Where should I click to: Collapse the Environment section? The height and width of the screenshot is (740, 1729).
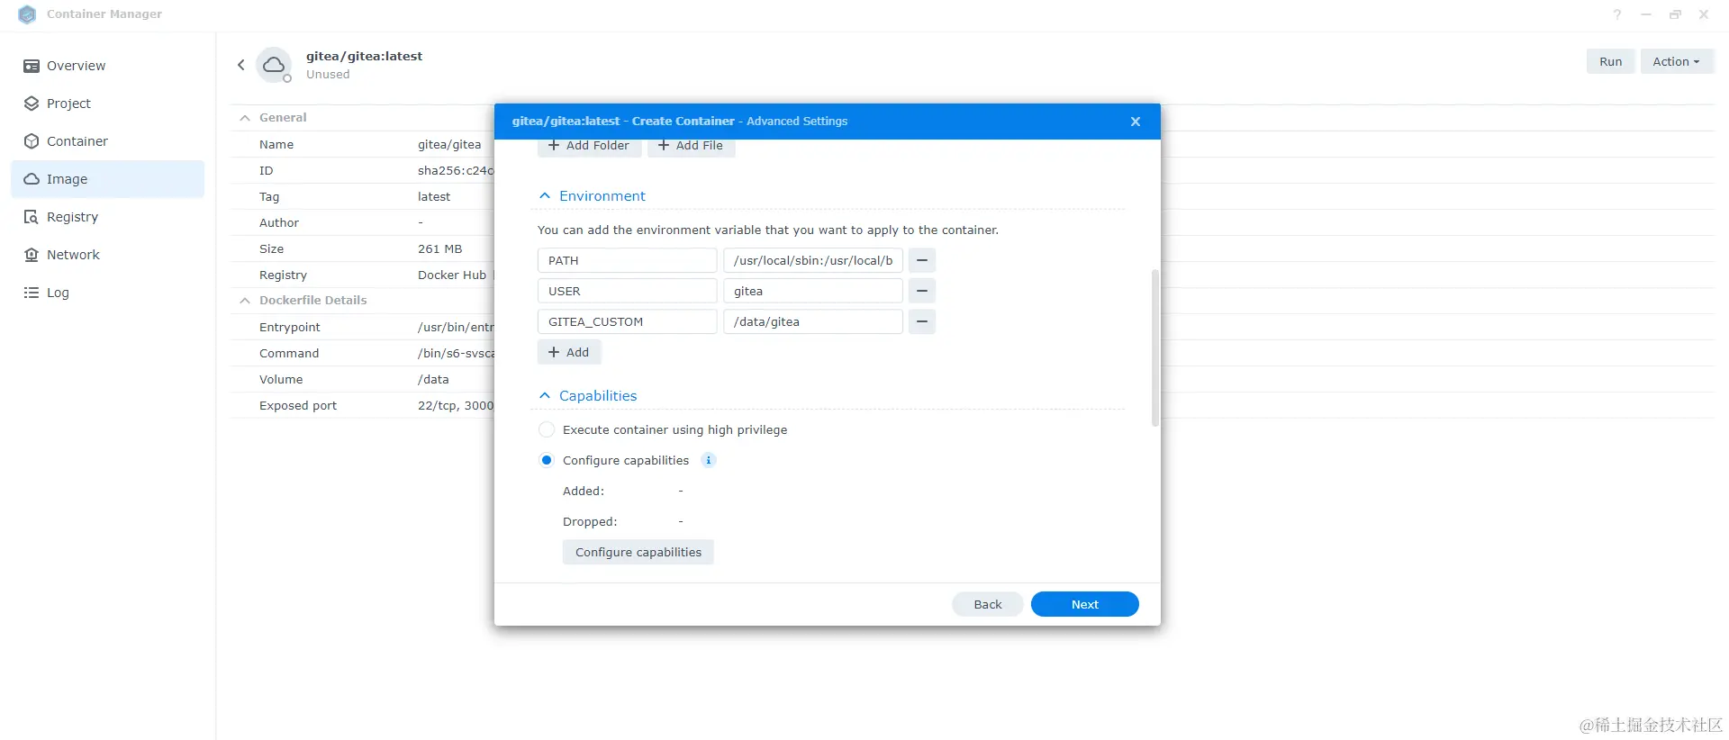pos(544,195)
